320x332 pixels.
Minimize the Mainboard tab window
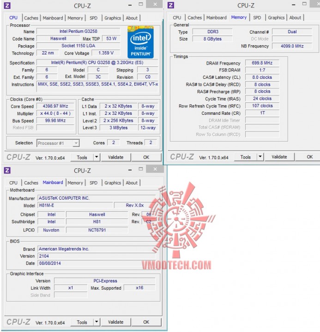tap(130, 170)
